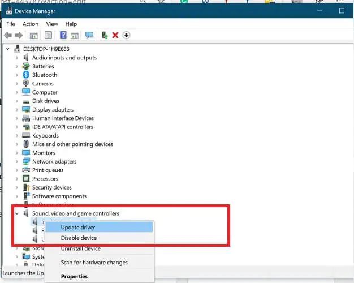Click the blue Help toolbar icon
Viewport: 354px width, 283px height.
(63, 35)
